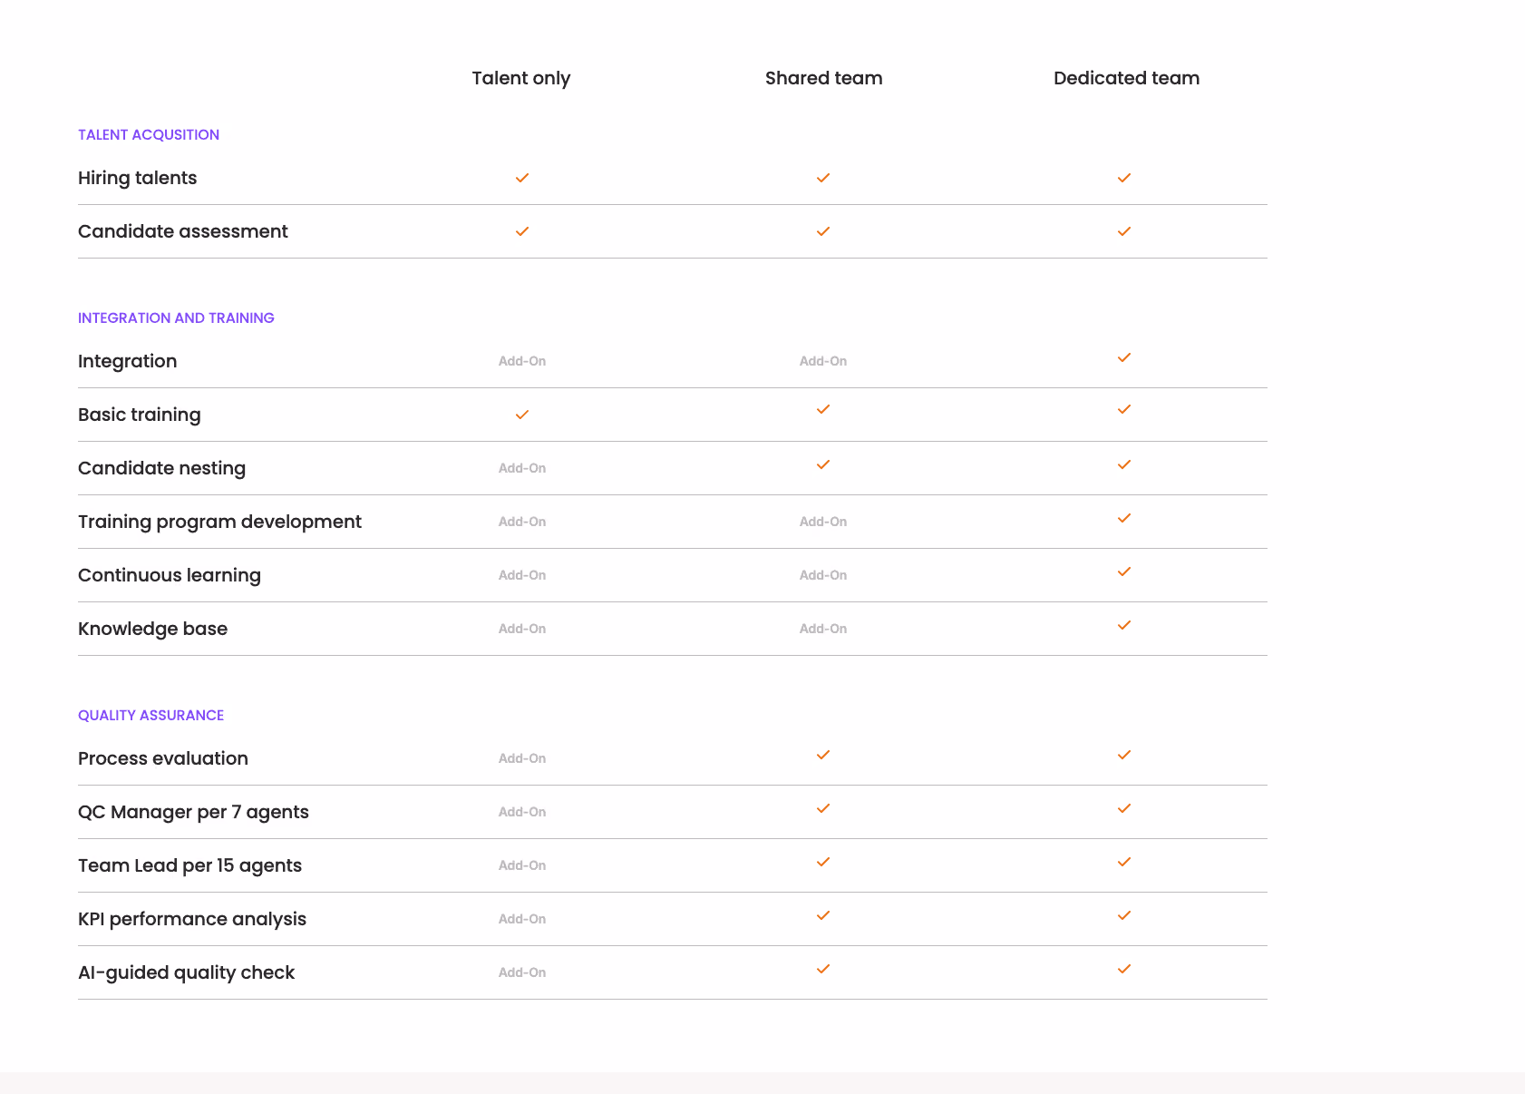Click the Integration row label

tap(127, 362)
